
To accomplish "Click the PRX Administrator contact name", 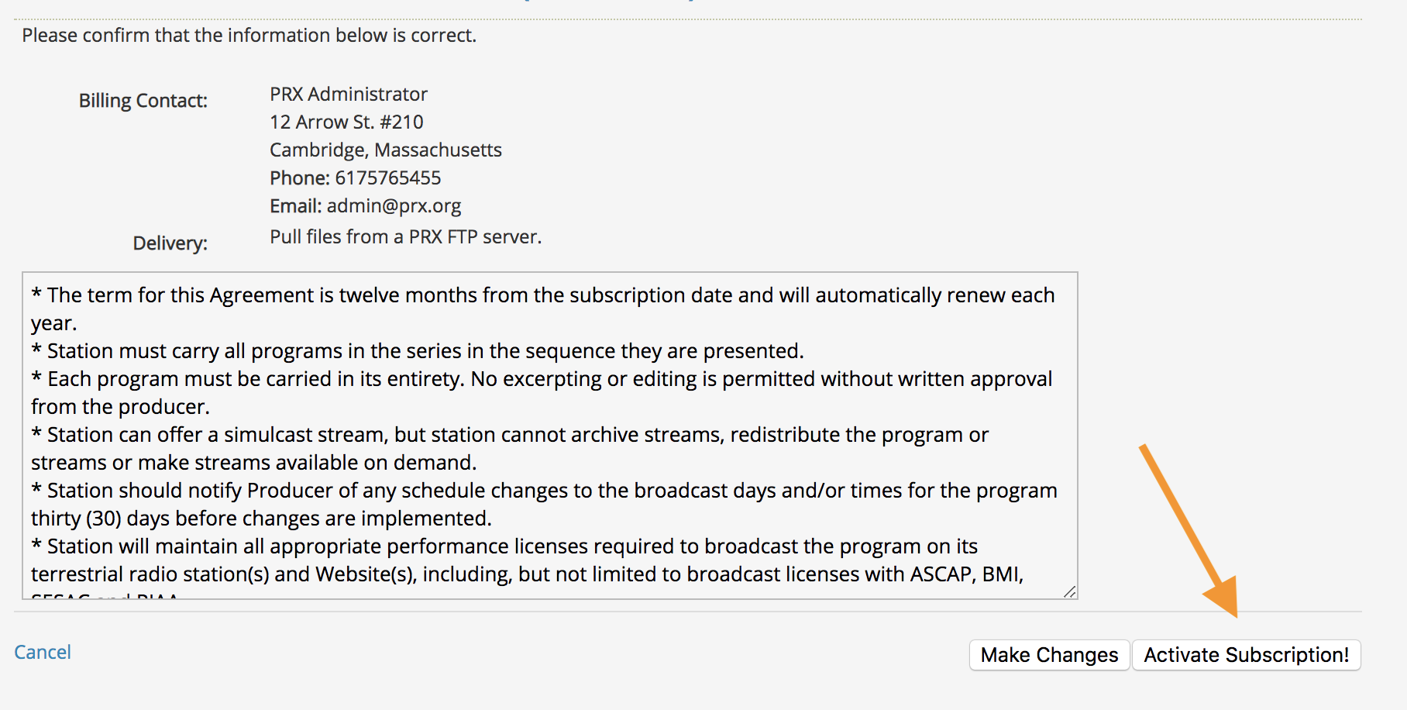I will pyautogui.click(x=349, y=94).
